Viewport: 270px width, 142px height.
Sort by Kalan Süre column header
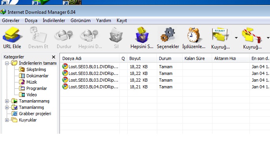197,58
